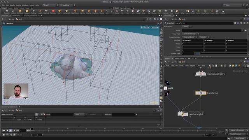Select the Edge Divide shelf tool

(95, 12)
